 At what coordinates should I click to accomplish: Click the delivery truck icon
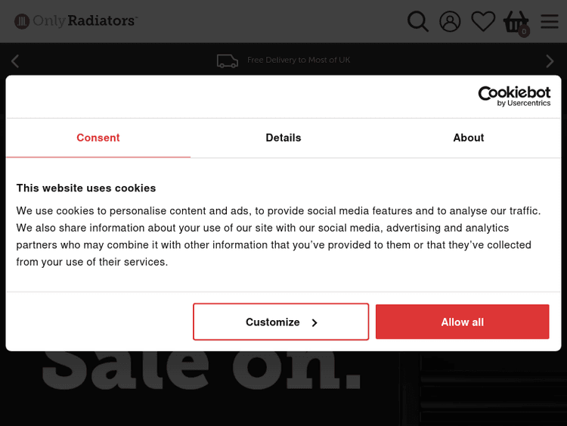(228, 61)
